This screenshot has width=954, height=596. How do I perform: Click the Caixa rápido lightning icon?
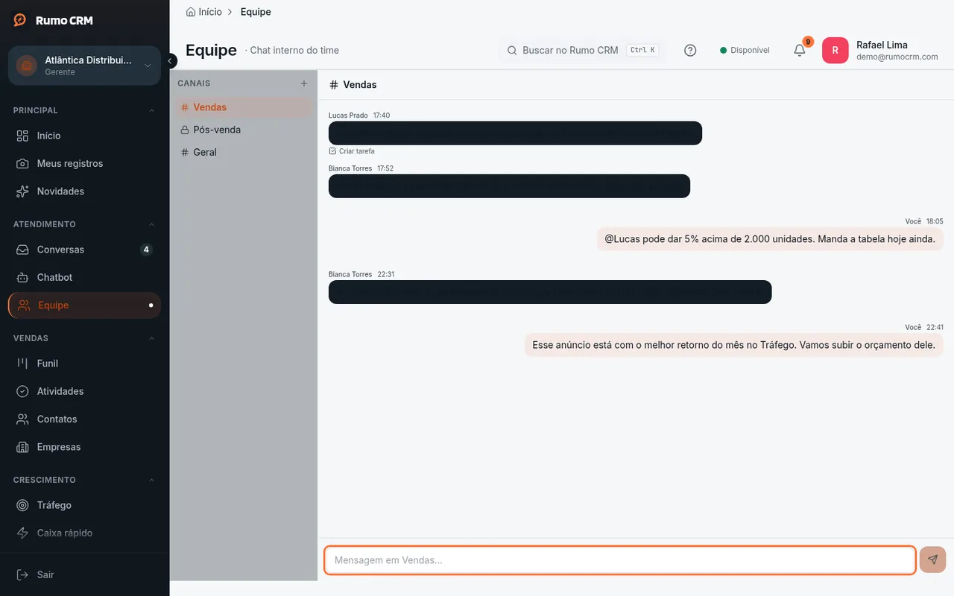click(23, 533)
